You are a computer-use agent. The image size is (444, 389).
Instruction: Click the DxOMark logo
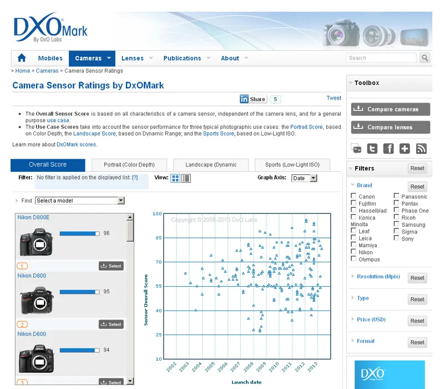pos(51,27)
